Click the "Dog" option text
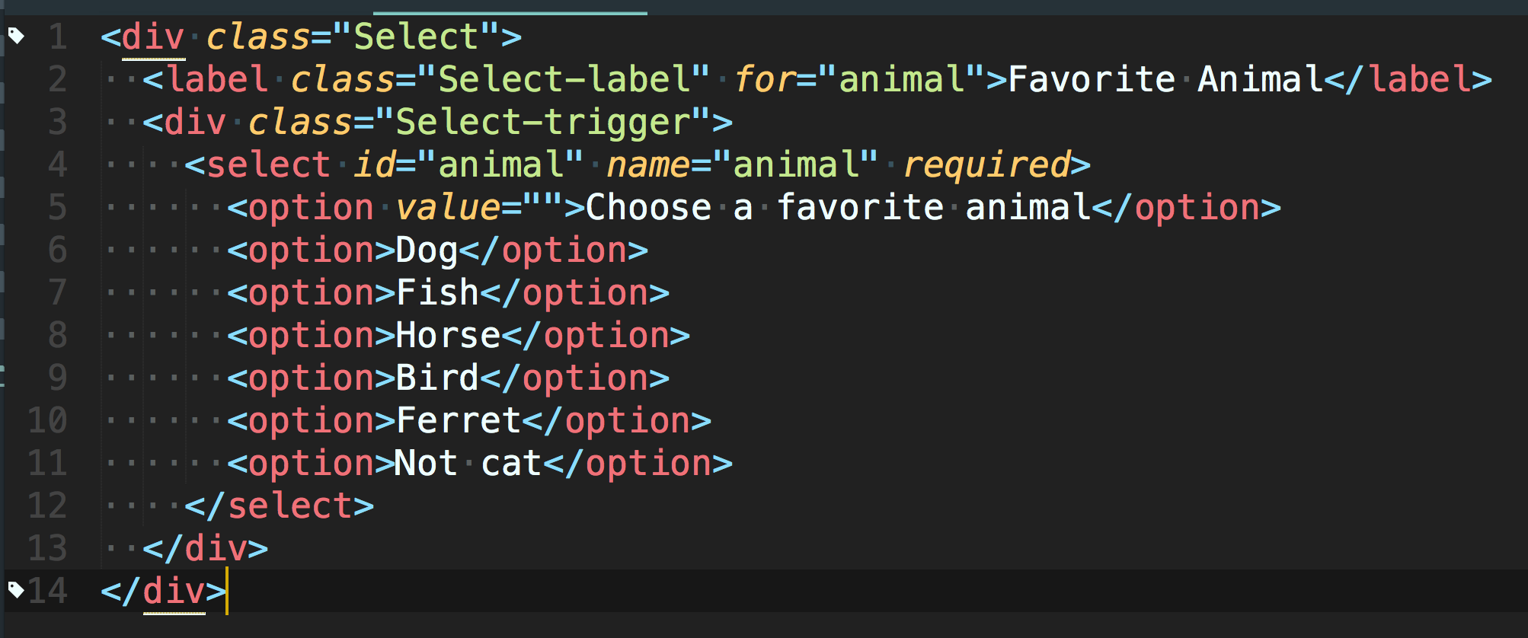 [x=427, y=250]
